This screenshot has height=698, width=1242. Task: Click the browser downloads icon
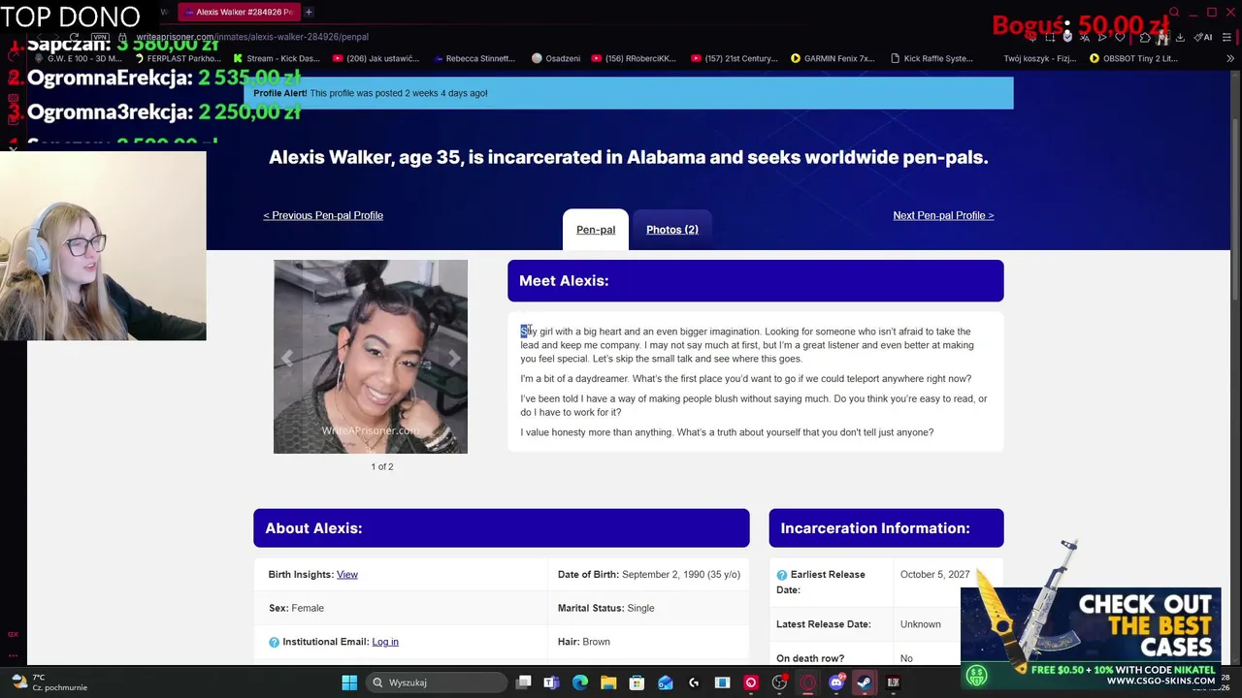(x=1180, y=37)
